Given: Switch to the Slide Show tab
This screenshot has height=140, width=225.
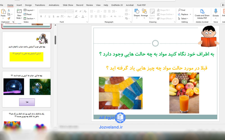Looking at the screenshot, I should [x=68, y=5].
